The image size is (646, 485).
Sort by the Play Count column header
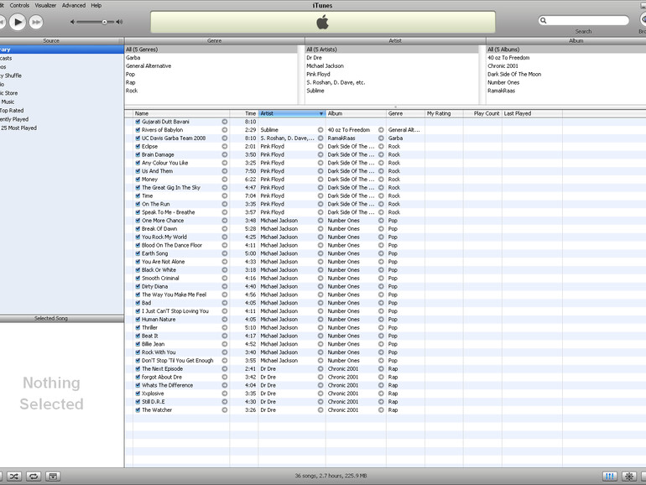[x=482, y=113]
